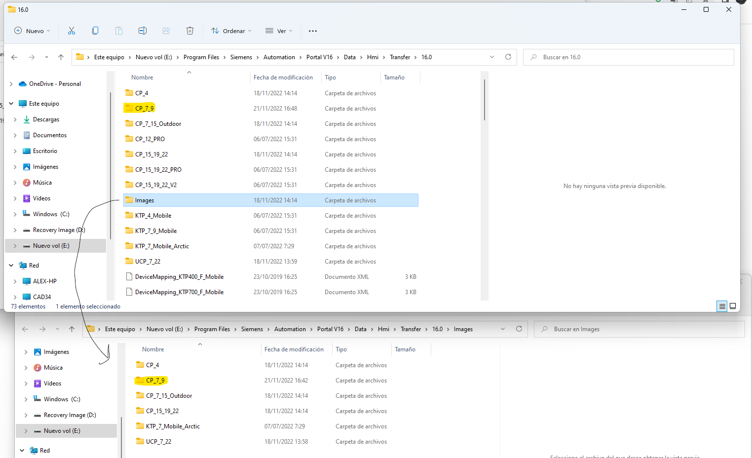The image size is (752, 458).
Task: Open the Nuevo dropdown menu
Action: (x=33, y=31)
